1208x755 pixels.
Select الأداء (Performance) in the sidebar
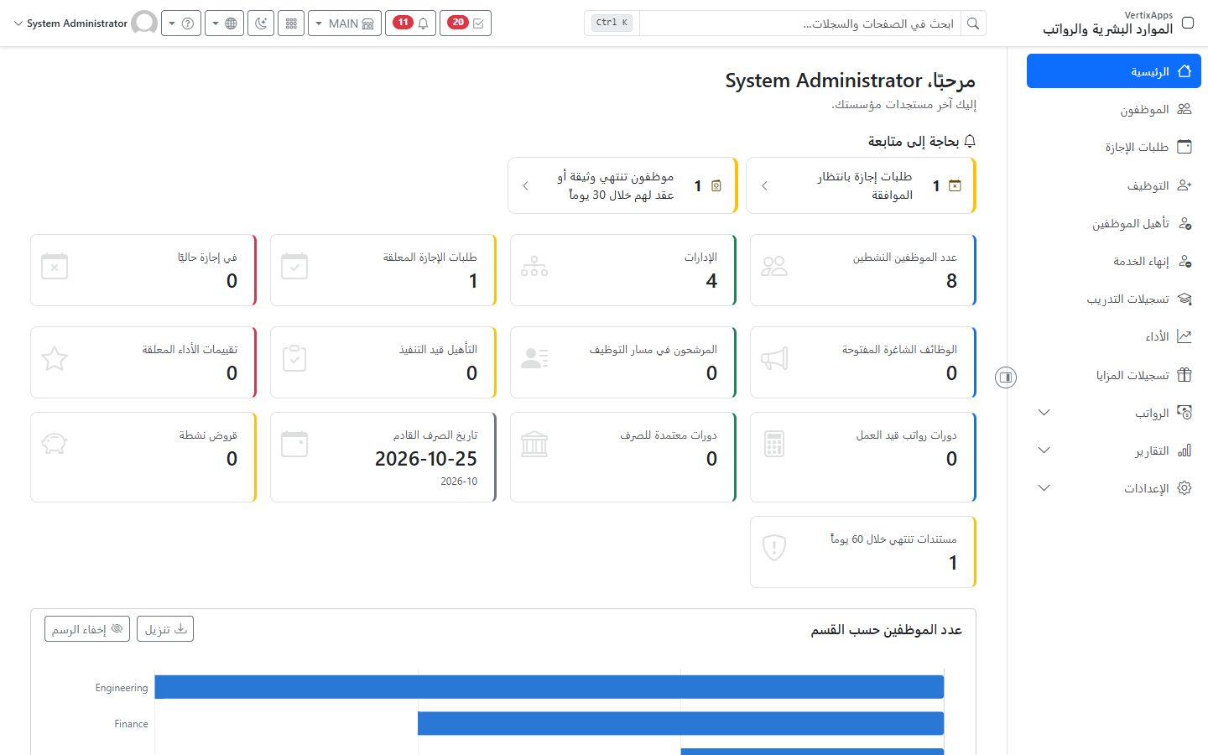coord(1114,336)
